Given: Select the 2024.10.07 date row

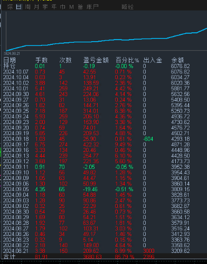Looking at the screenshot, I should pos(16,72).
